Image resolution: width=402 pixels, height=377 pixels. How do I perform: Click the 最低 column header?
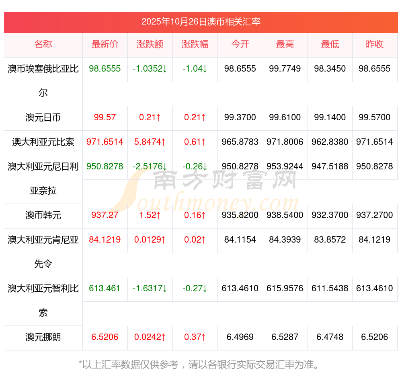tap(330, 45)
